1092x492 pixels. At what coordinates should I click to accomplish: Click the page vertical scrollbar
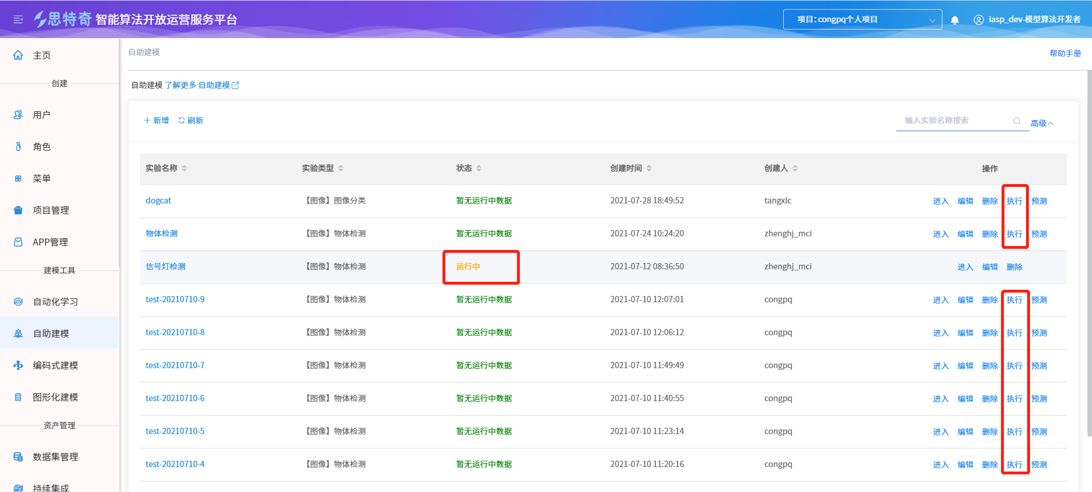[x=1089, y=253]
